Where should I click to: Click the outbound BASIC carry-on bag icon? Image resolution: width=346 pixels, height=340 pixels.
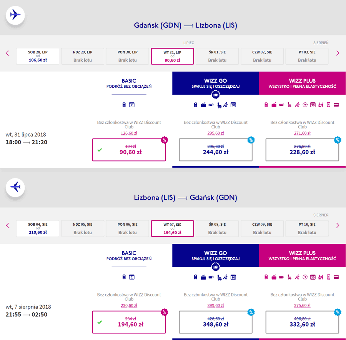point(124,105)
